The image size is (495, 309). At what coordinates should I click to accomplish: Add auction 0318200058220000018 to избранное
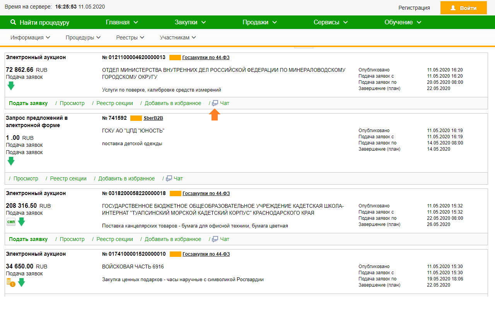(173, 239)
